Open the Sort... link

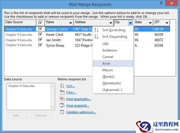(x=70, y=86)
